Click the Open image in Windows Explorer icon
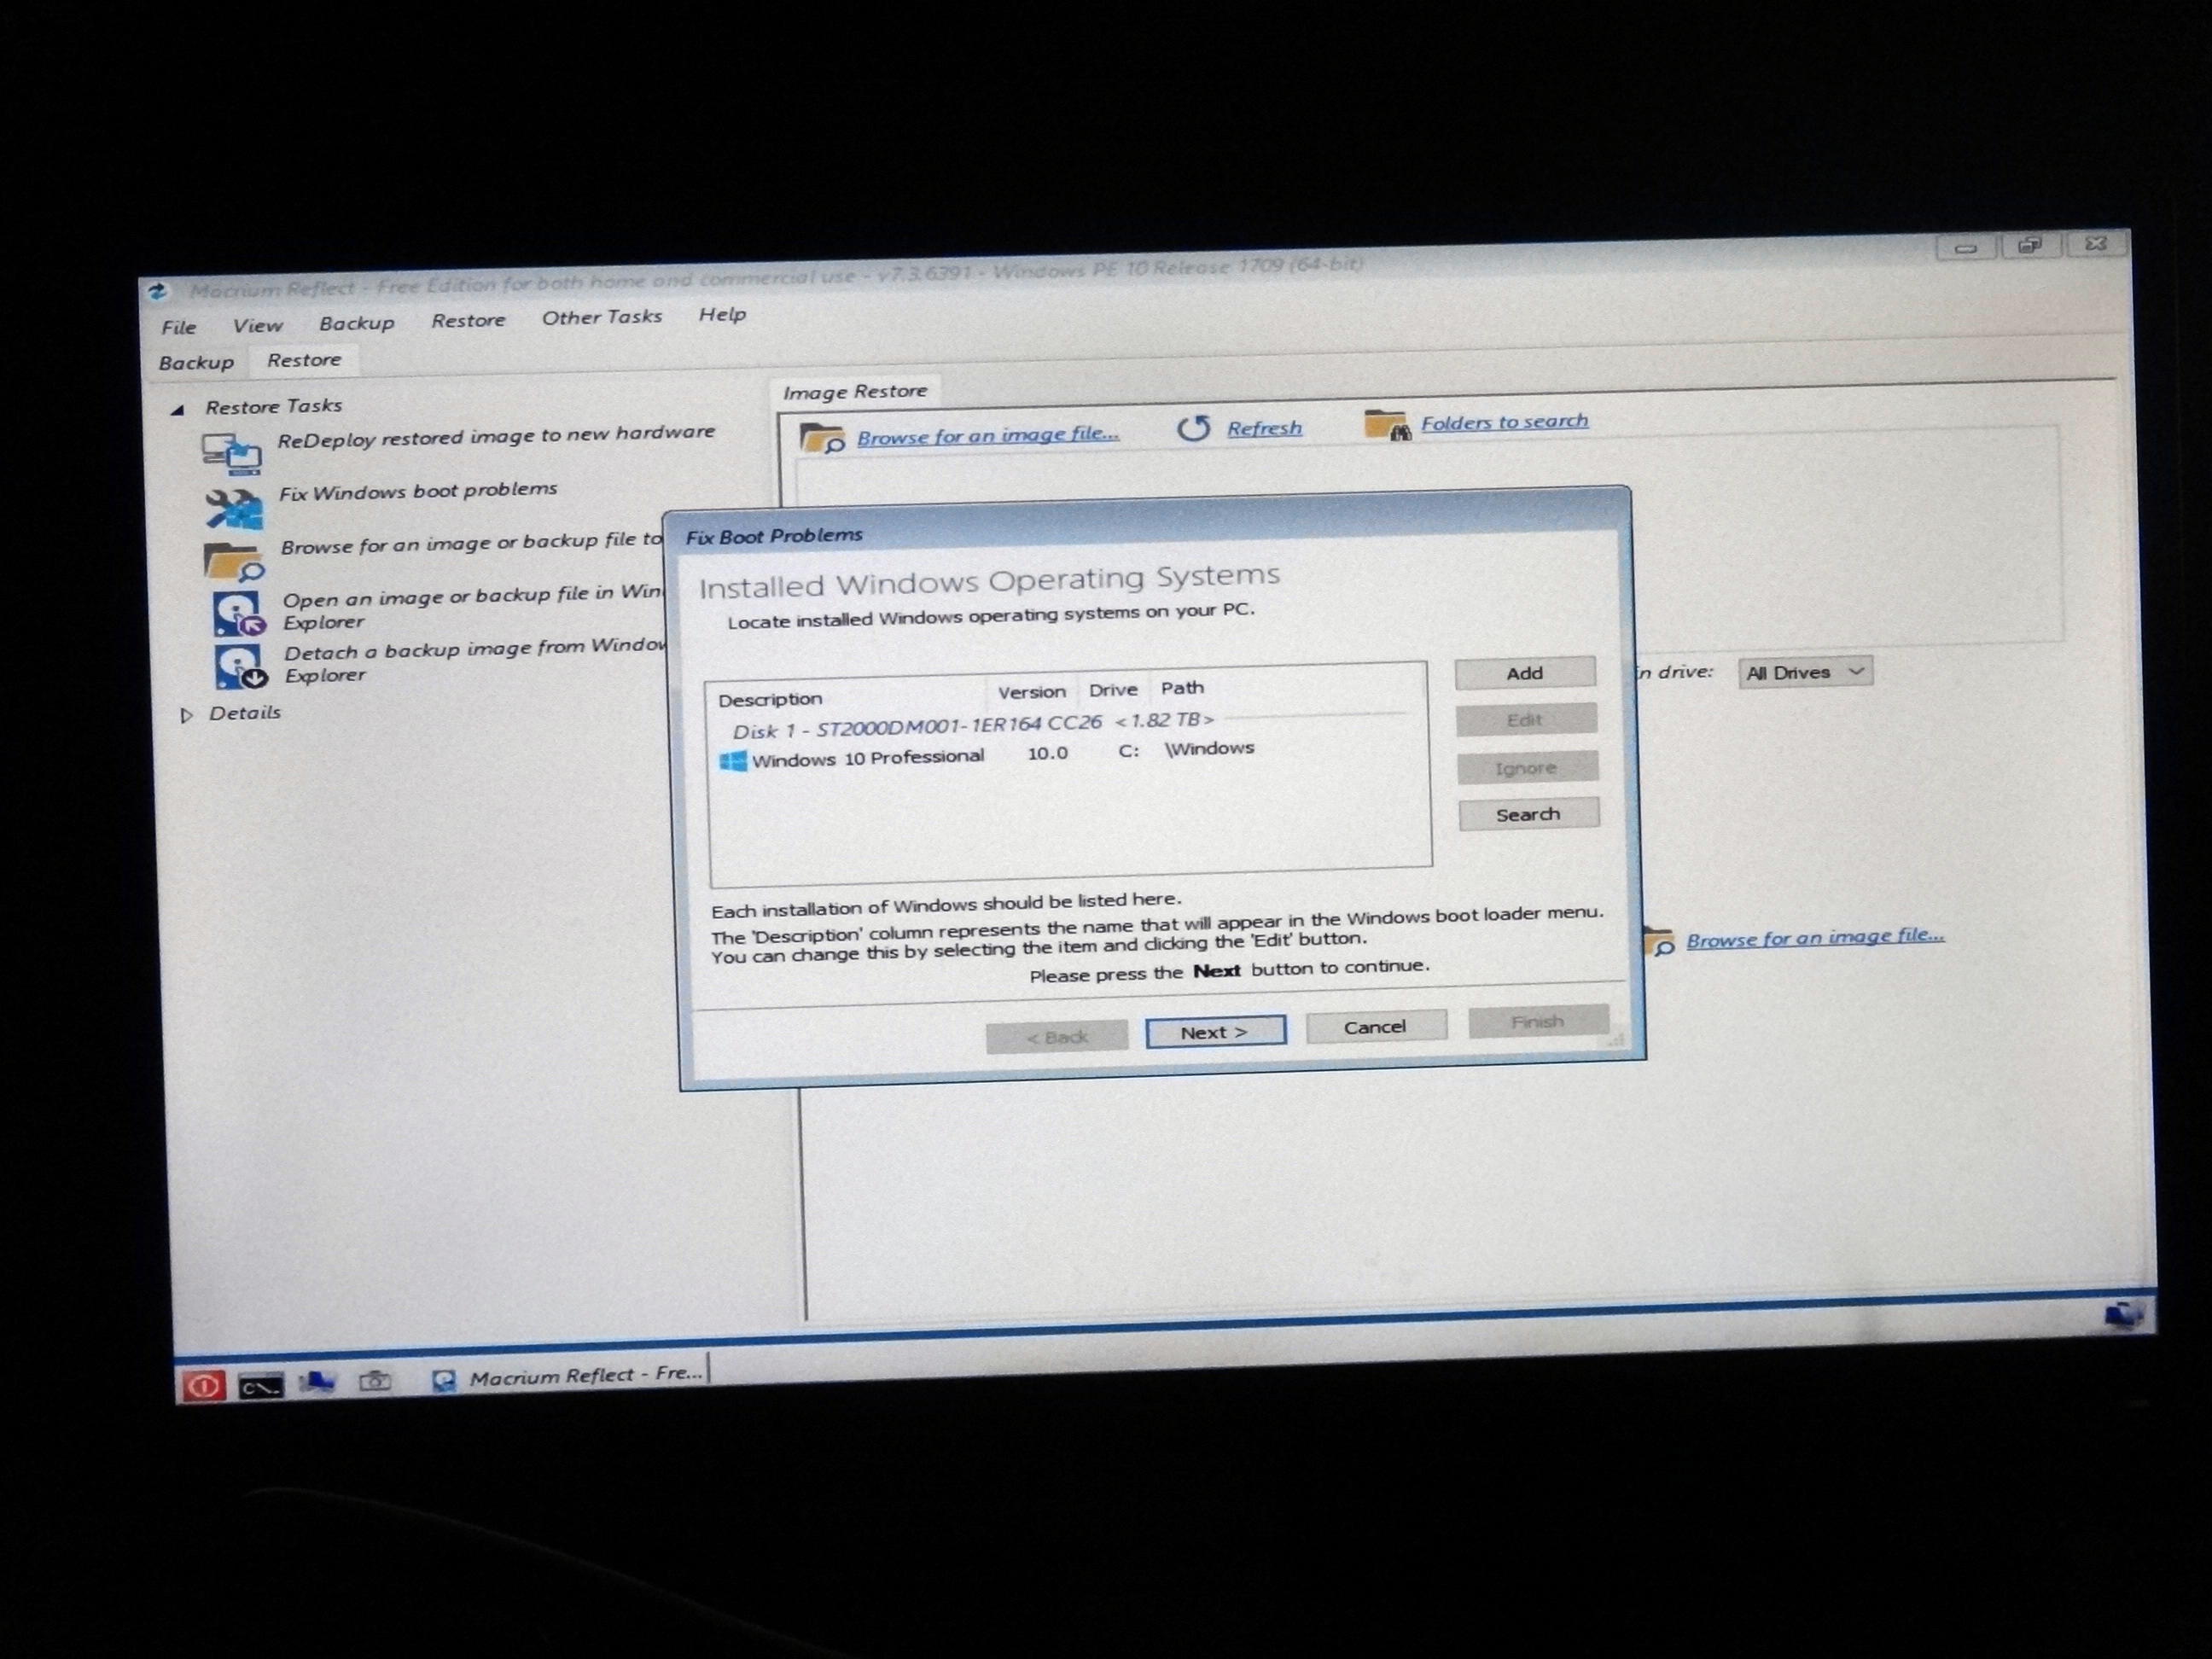Screen dimensions: 2212x1659 [239, 614]
